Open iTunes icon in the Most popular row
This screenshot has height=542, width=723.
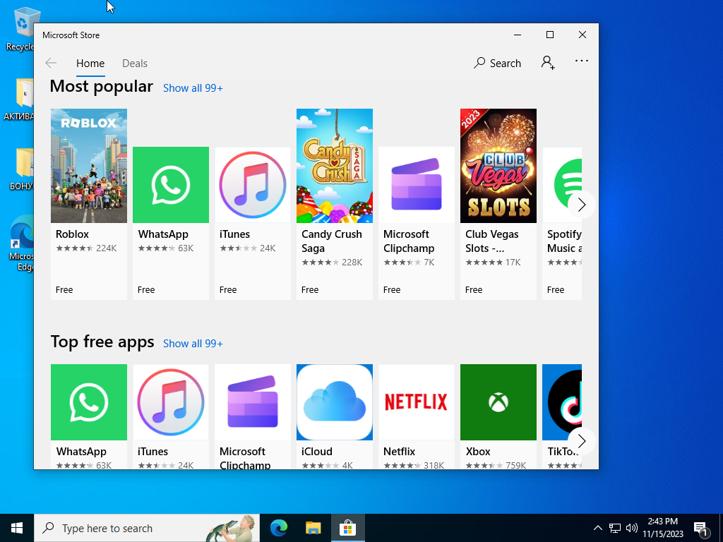(x=253, y=185)
